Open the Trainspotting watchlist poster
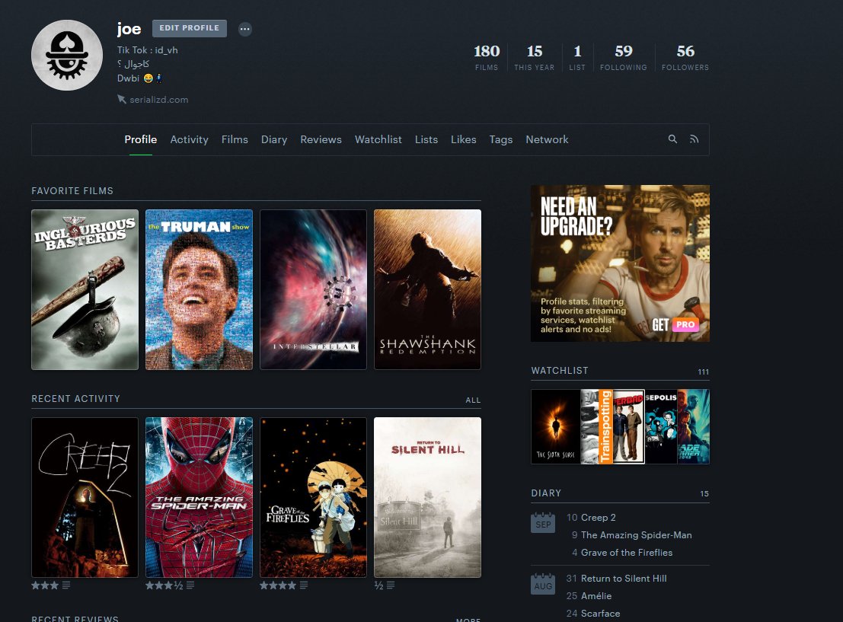 [x=597, y=426]
